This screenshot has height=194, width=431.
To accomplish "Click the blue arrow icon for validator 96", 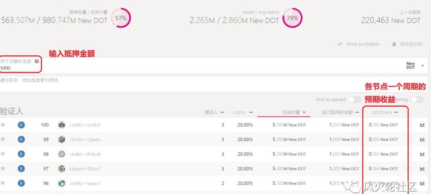I will pos(21,183).
